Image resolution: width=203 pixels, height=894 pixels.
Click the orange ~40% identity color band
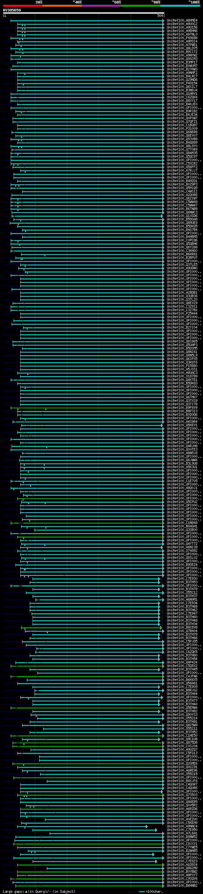(x=62, y=6)
